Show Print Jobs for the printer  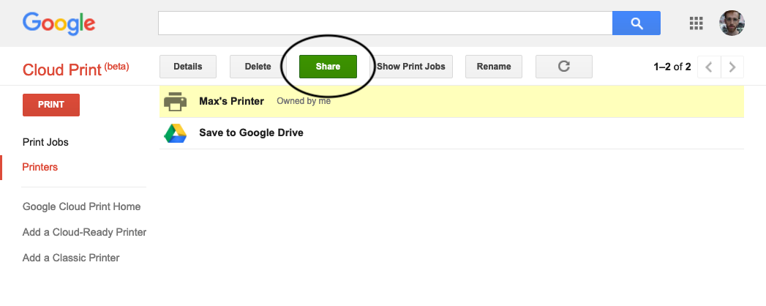tap(411, 67)
